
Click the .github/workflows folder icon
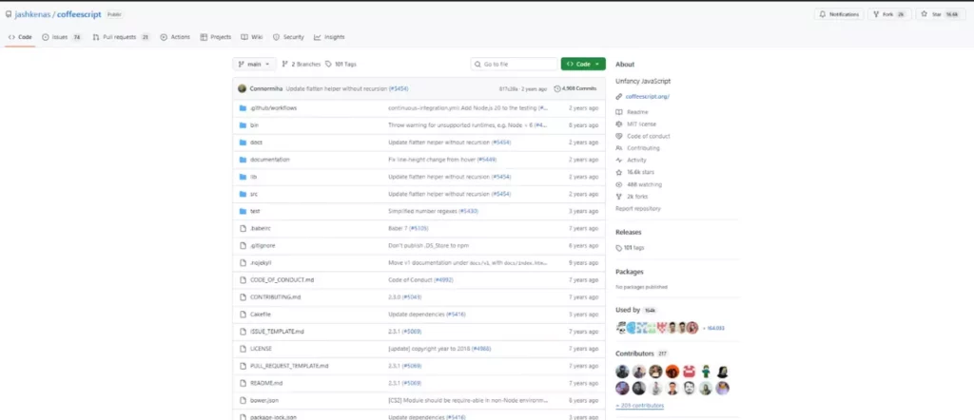(242, 107)
